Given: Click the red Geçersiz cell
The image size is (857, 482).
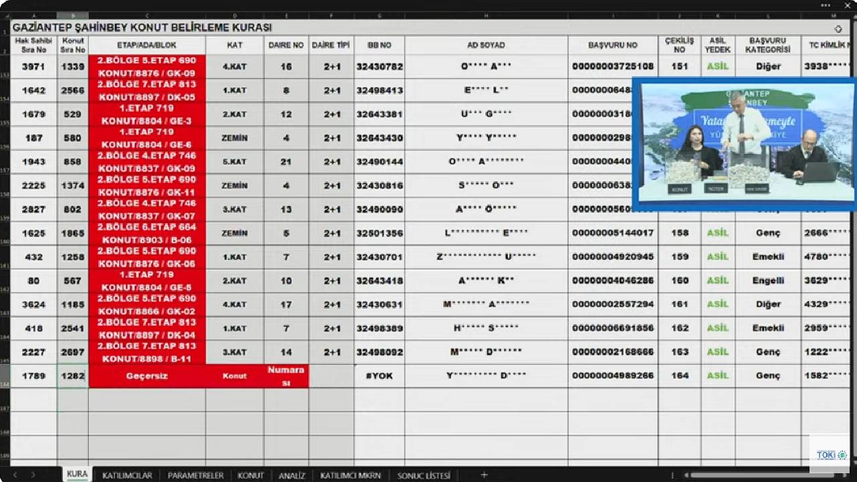Looking at the screenshot, I should pos(147,376).
